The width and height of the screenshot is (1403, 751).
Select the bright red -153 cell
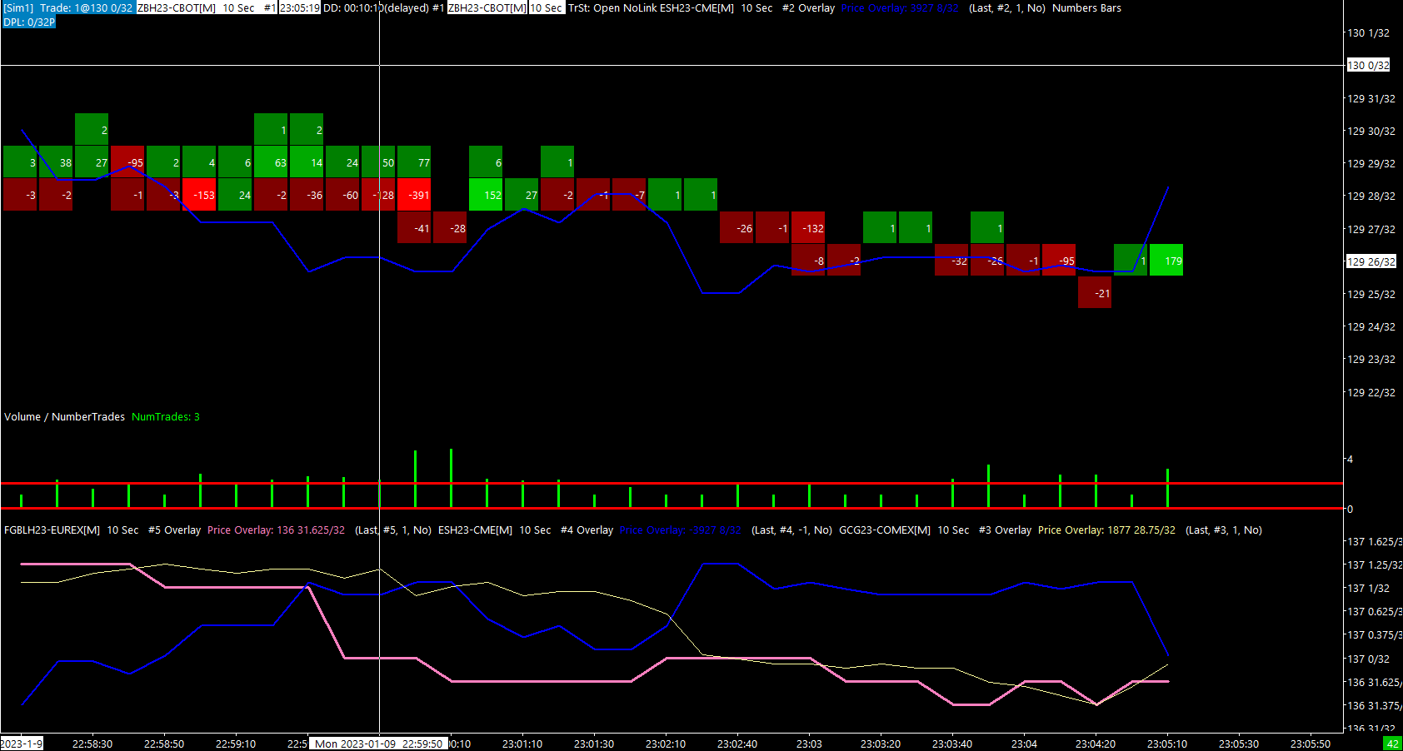tap(199, 195)
